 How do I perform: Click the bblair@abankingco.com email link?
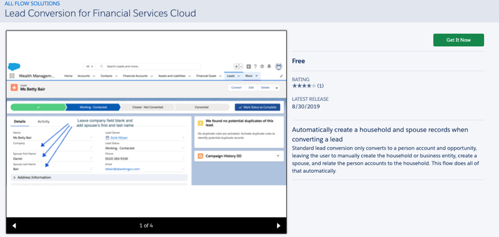click(122, 169)
